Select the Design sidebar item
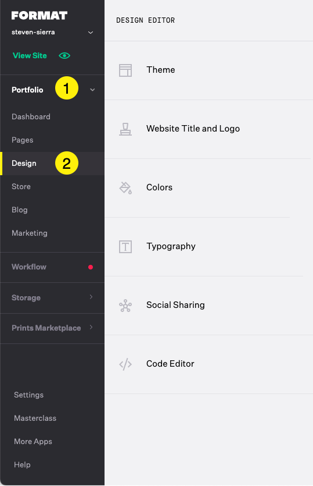313x486 pixels. (x=52, y=164)
